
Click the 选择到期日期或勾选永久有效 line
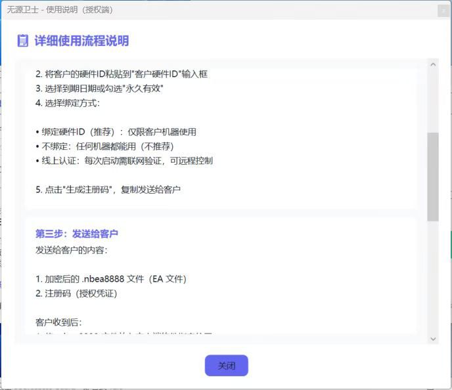point(99,89)
